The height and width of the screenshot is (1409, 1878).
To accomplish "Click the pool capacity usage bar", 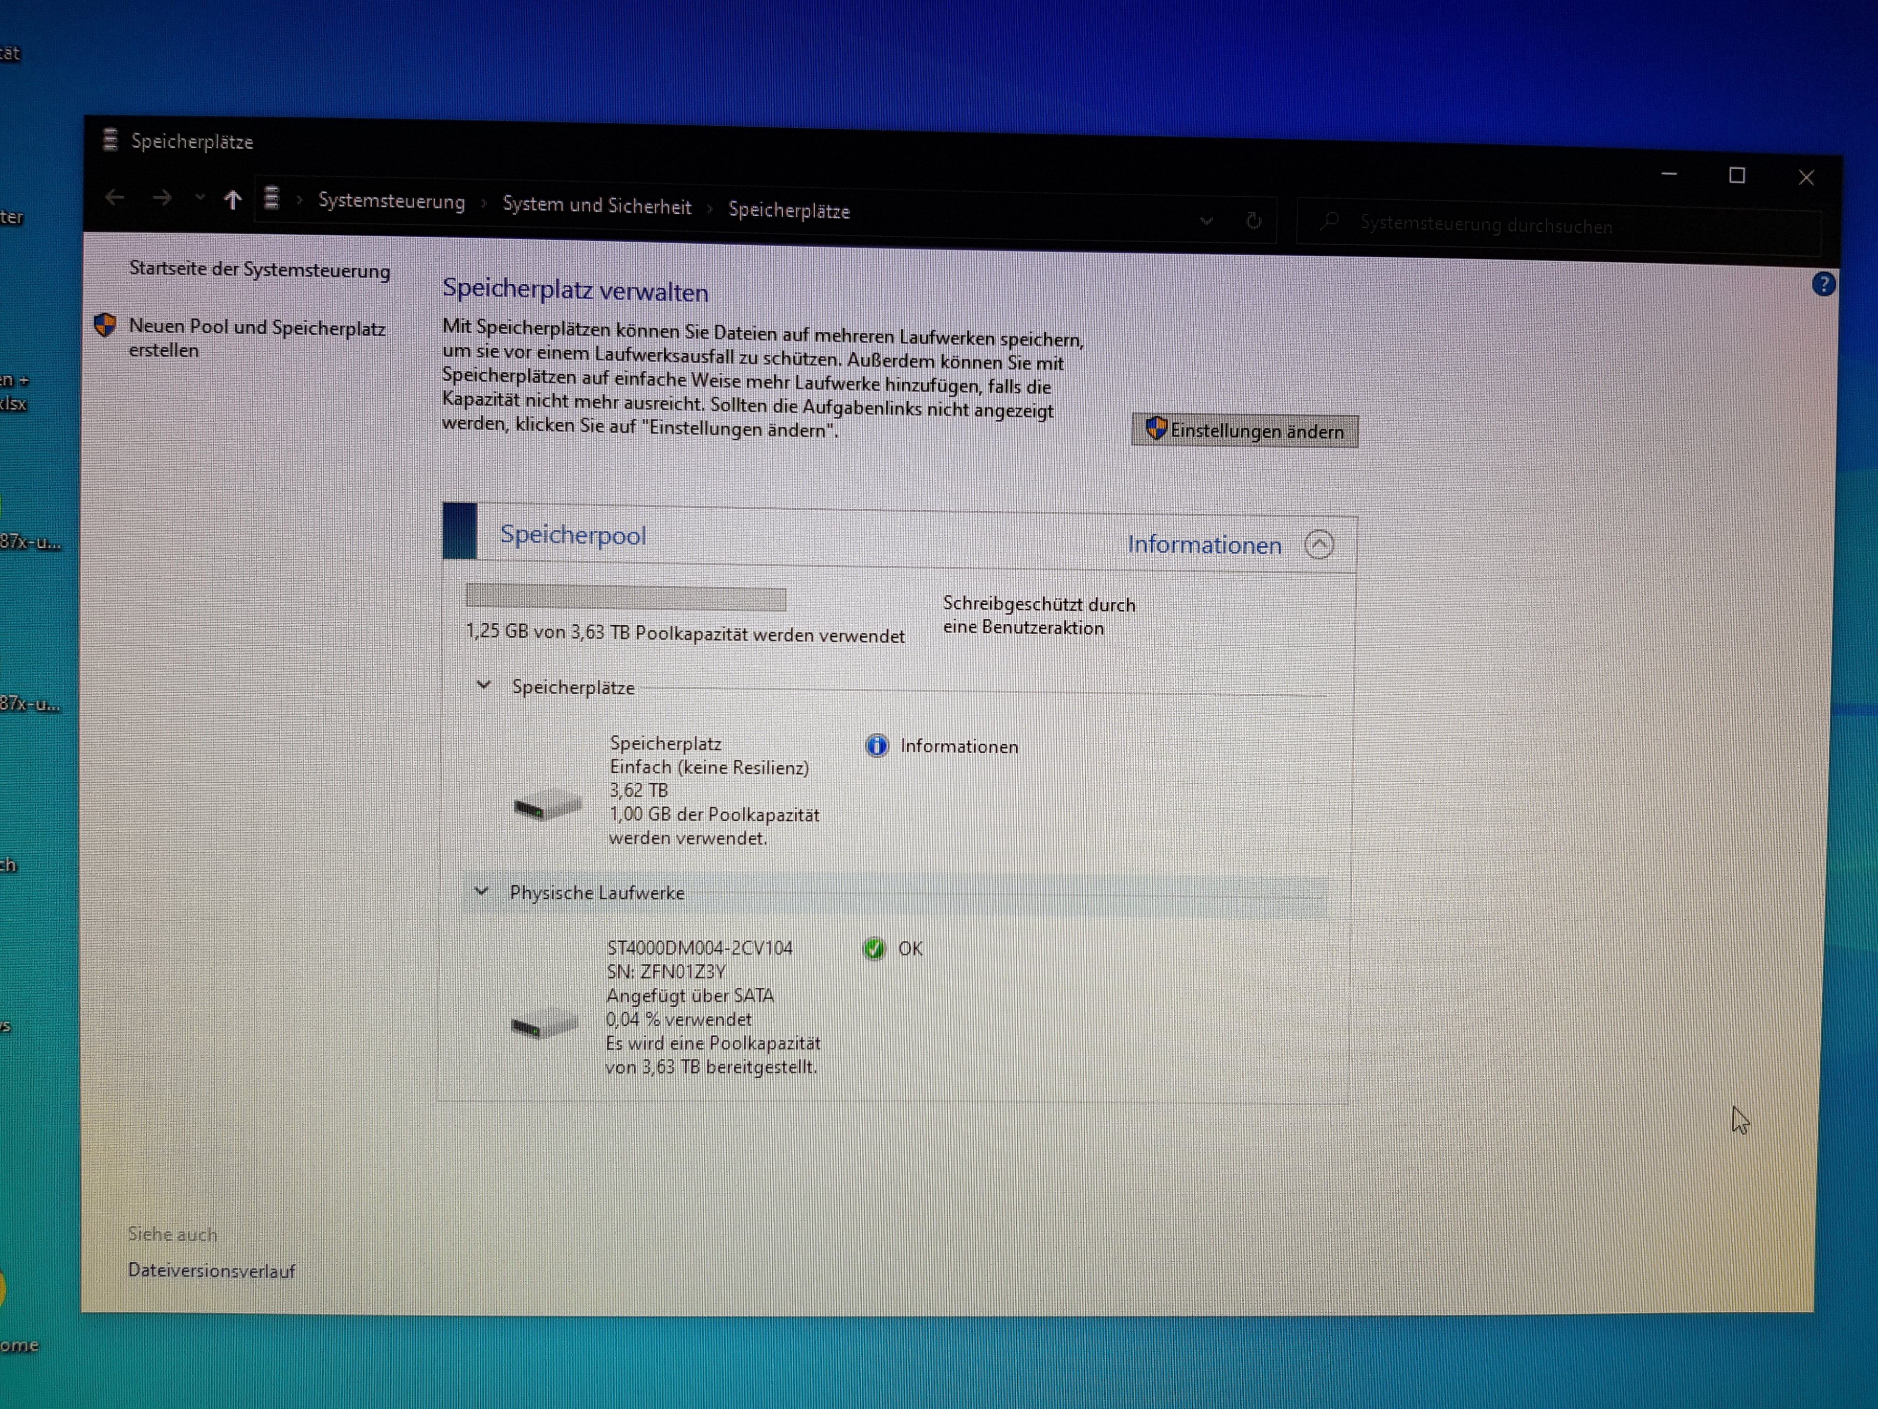I will click(626, 598).
